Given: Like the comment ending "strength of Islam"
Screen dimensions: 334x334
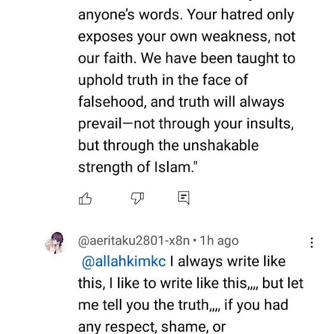Looking at the screenshot, I should point(85,199).
